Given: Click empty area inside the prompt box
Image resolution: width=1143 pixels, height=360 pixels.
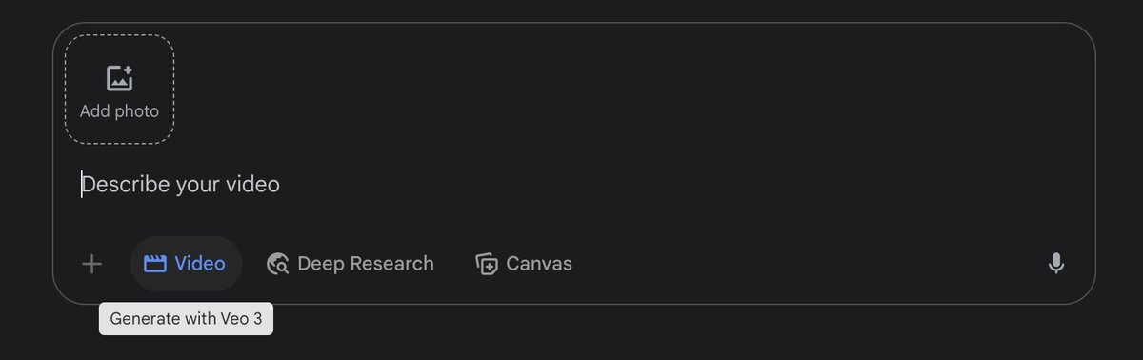Looking at the screenshot, I should click(x=667, y=95).
